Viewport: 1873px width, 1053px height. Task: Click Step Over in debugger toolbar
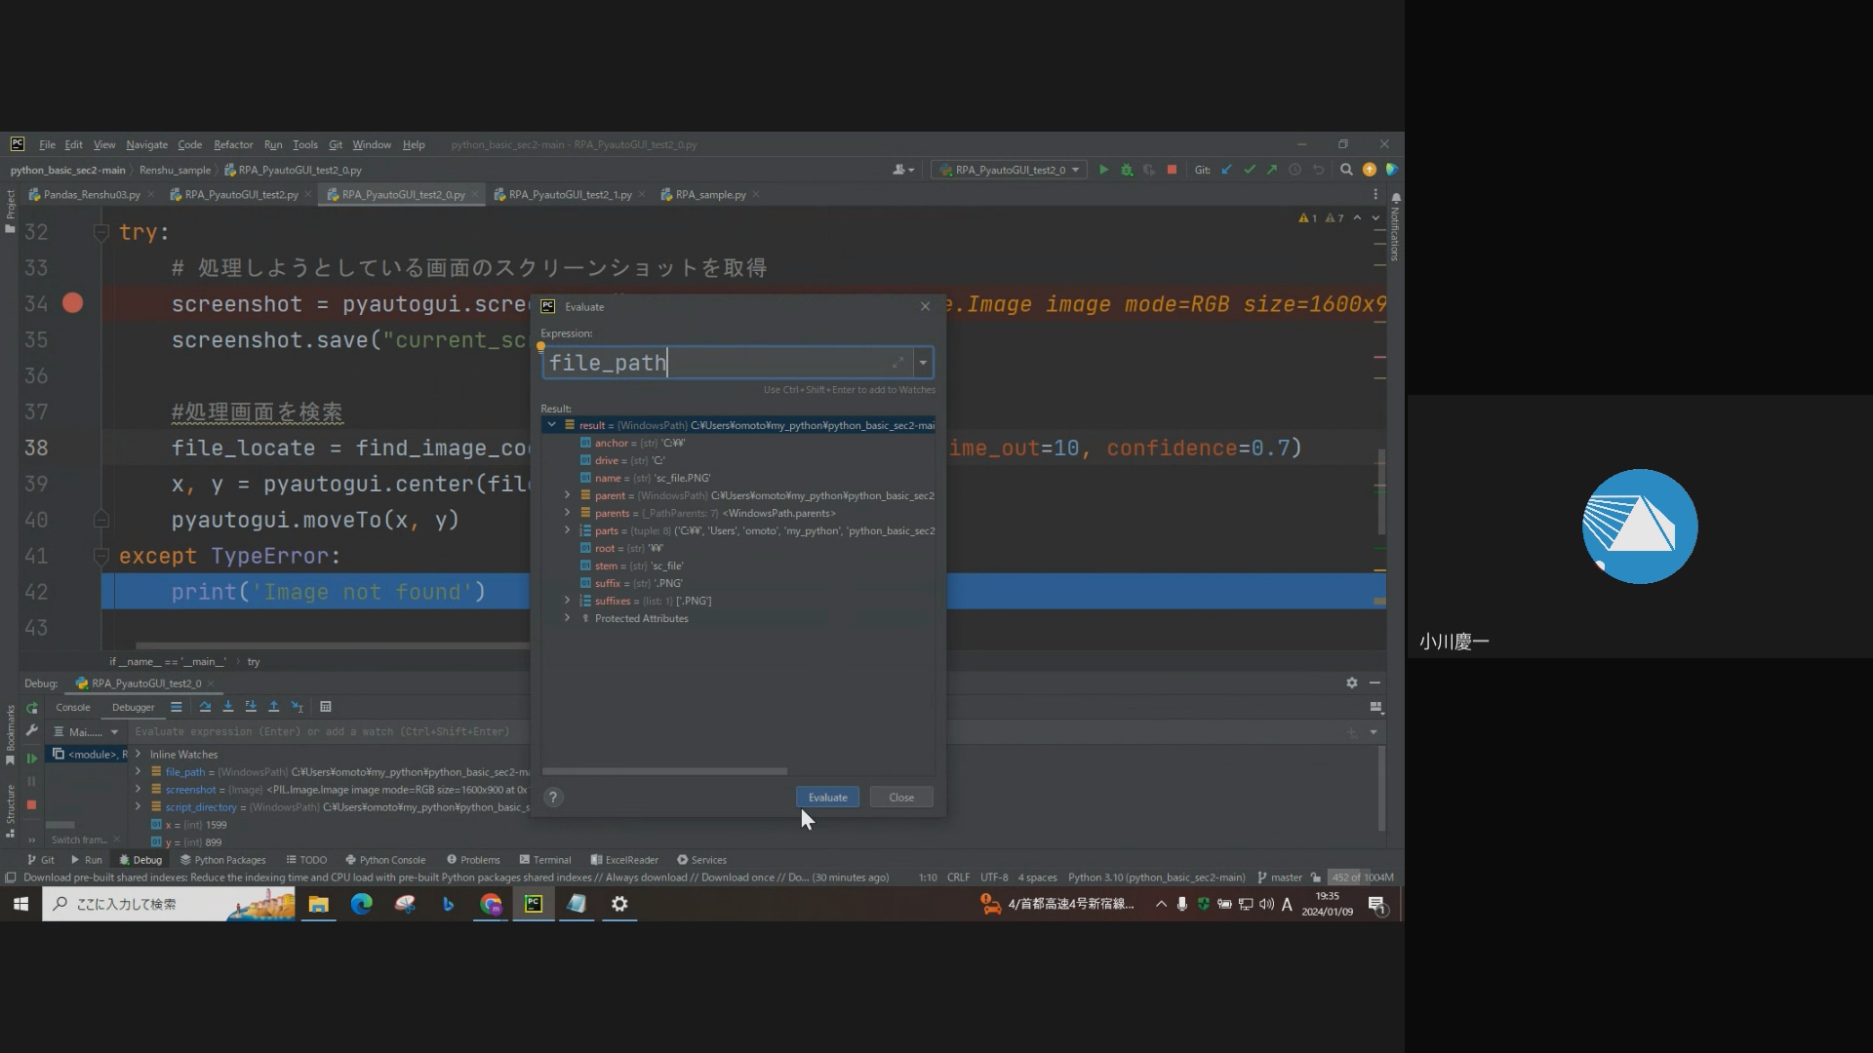coord(205,707)
